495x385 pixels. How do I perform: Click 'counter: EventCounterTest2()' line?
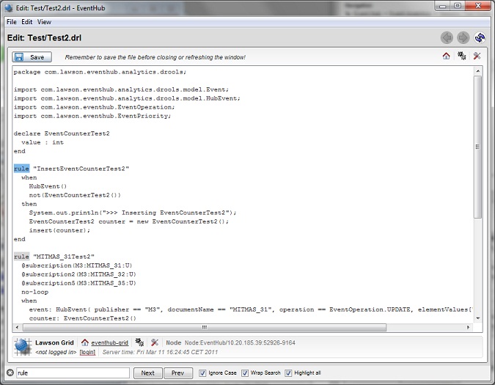82,318
